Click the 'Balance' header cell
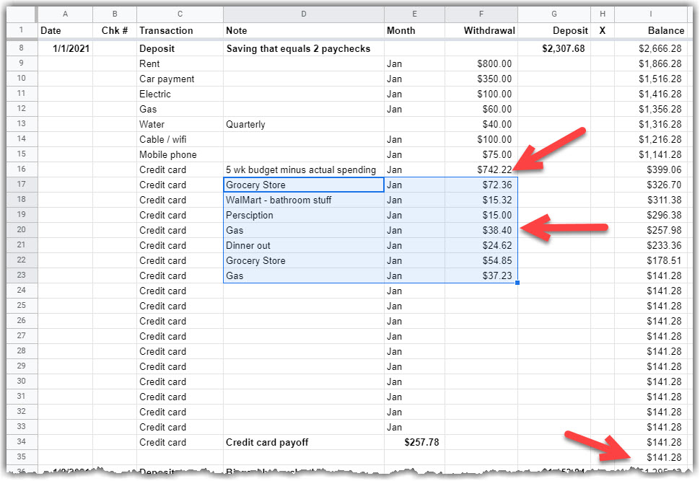Screen dimensions: 700x481 click(x=649, y=30)
